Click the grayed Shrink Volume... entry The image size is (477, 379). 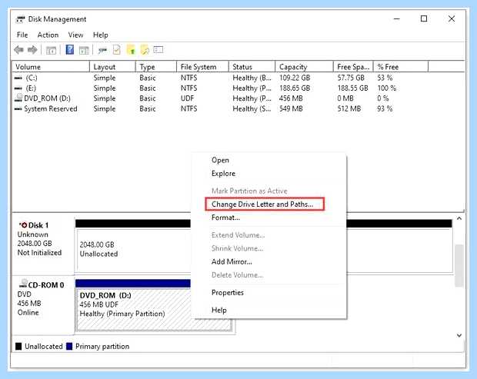237,248
